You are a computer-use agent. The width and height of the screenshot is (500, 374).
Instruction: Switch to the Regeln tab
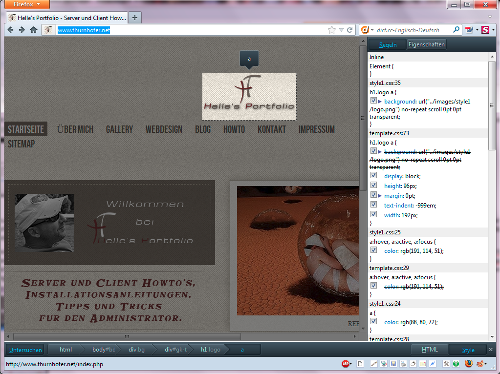coord(388,44)
